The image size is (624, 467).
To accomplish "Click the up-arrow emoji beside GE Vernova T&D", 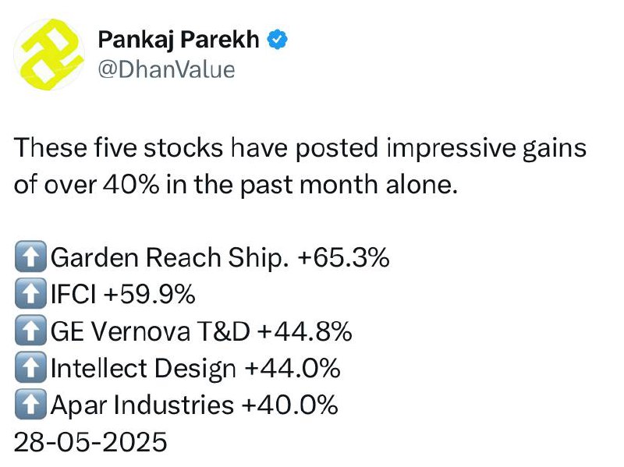I will pos(30,330).
